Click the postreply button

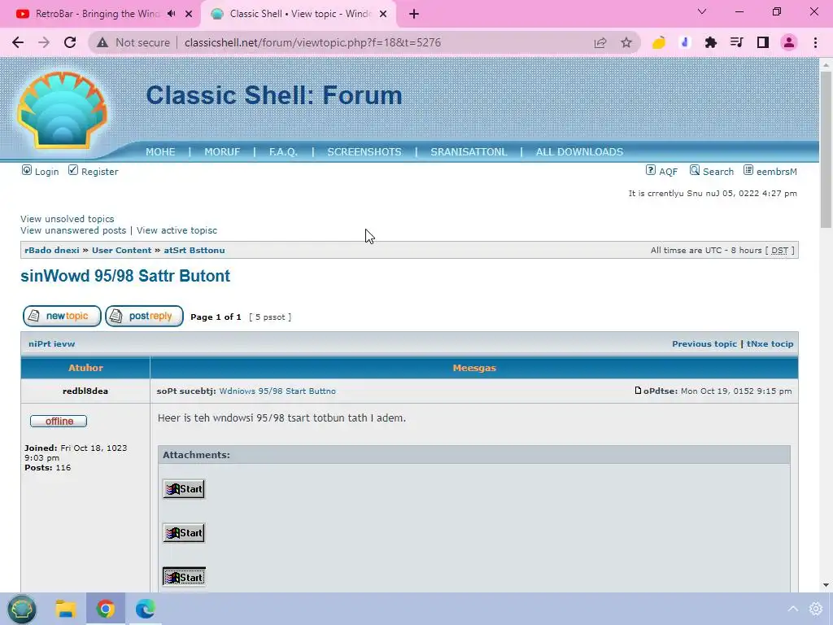(144, 317)
